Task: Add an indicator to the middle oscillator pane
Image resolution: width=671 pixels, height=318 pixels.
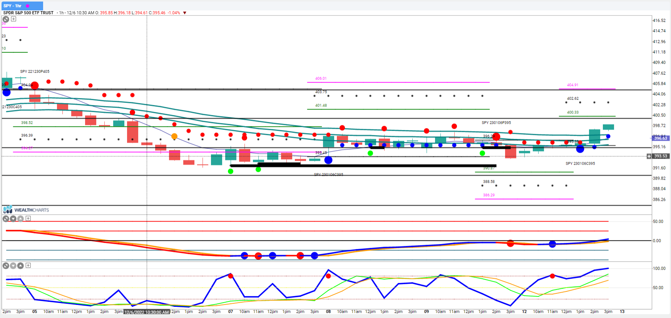Action: [x=28, y=218]
